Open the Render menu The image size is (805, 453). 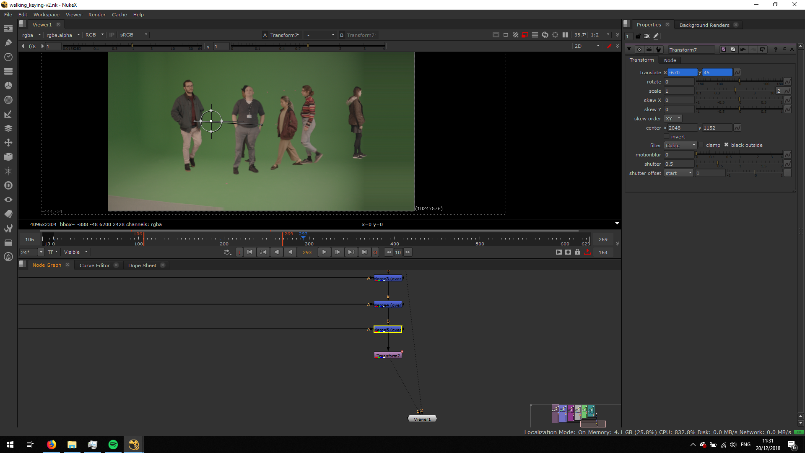pos(97,15)
